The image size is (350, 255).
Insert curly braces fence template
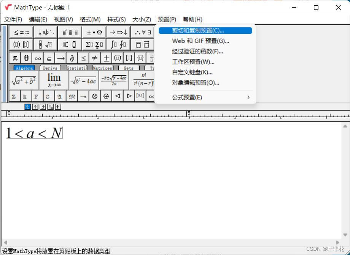pos(140,58)
